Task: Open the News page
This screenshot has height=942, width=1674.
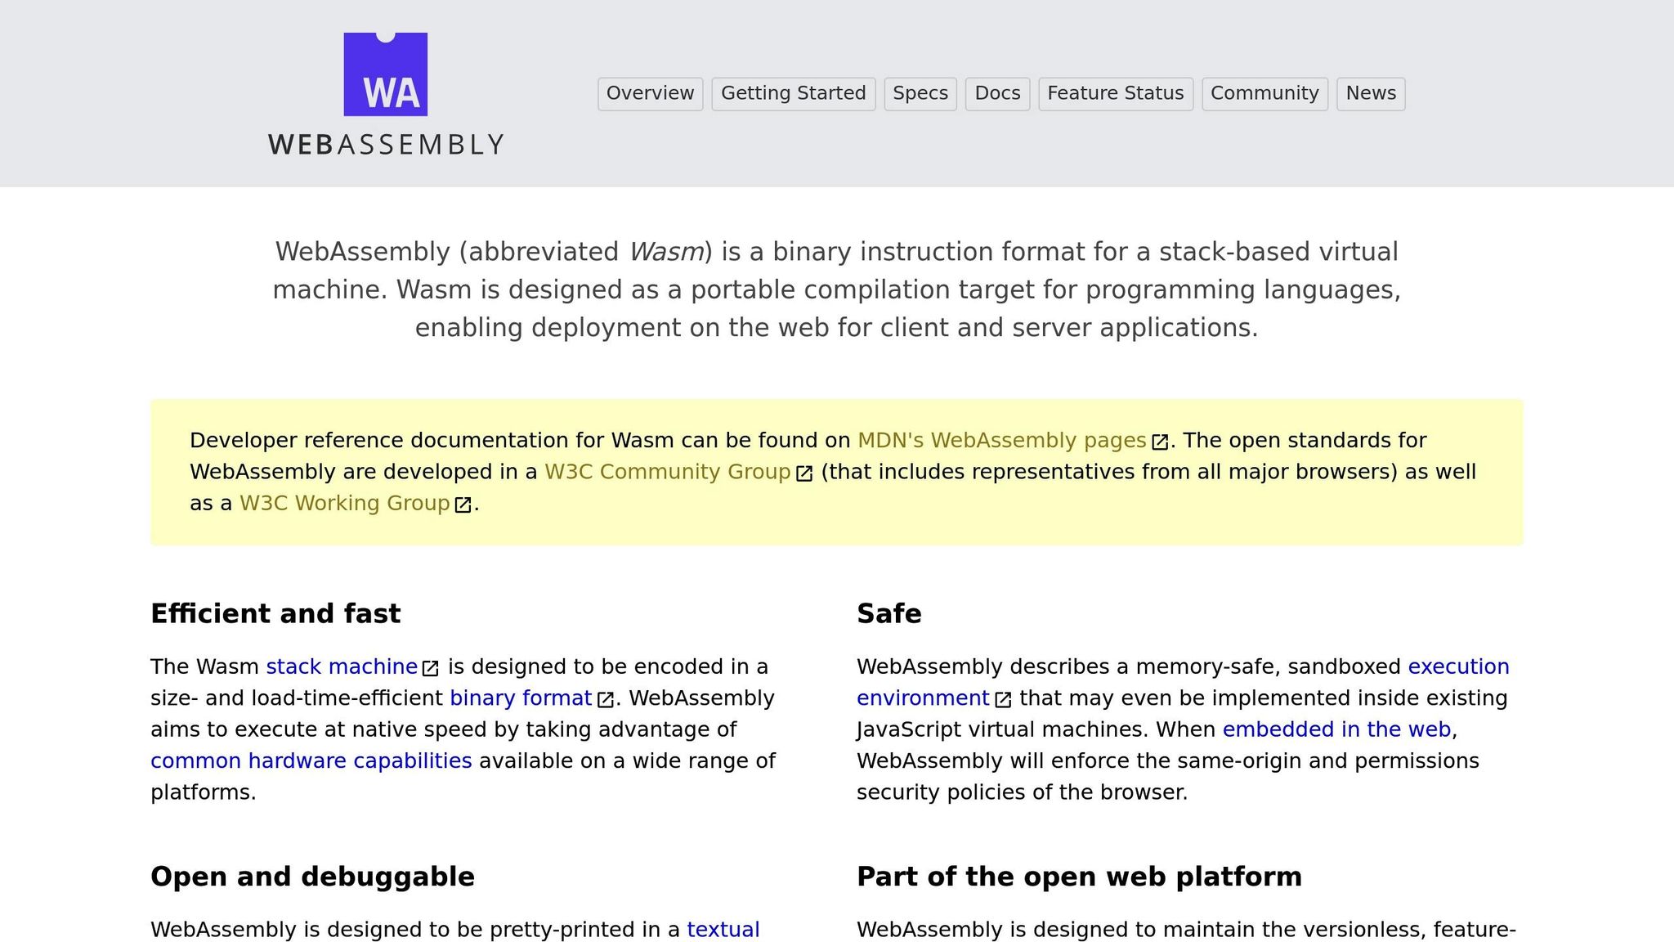Action: point(1371,94)
